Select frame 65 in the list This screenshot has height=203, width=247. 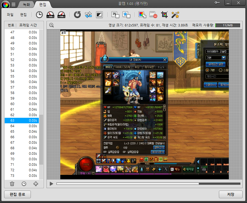click(x=22, y=132)
